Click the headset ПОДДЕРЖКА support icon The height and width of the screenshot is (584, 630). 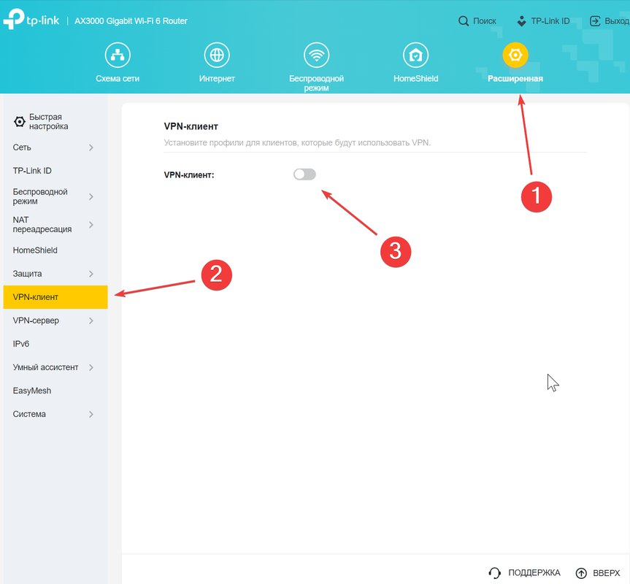point(495,573)
